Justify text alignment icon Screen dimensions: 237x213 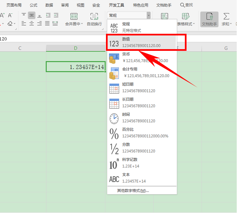click(x=47, y=23)
